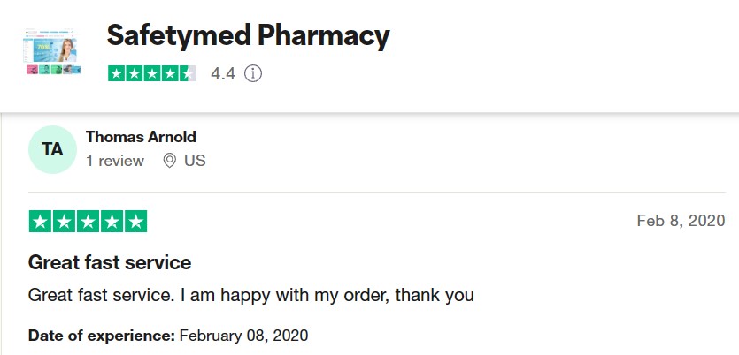This screenshot has width=739, height=355.
Task: Click the Feb 8, 2020 review date
Action: (x=681, y=221)
